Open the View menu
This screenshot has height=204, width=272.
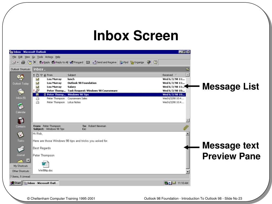[27, 57]
